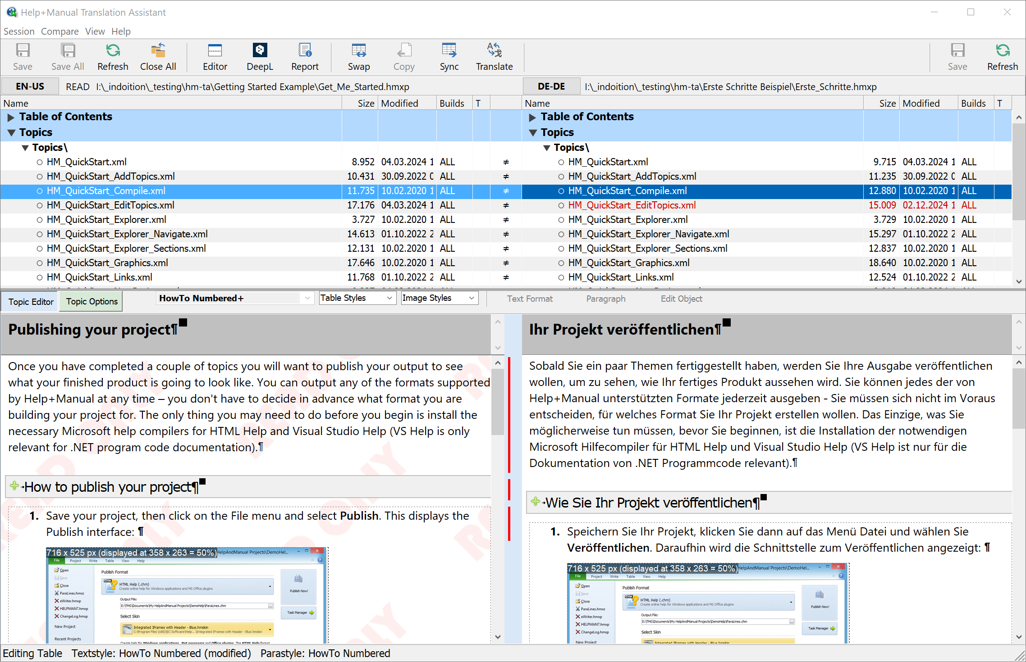Click the Copy toolbar icon

coord(404,57)
